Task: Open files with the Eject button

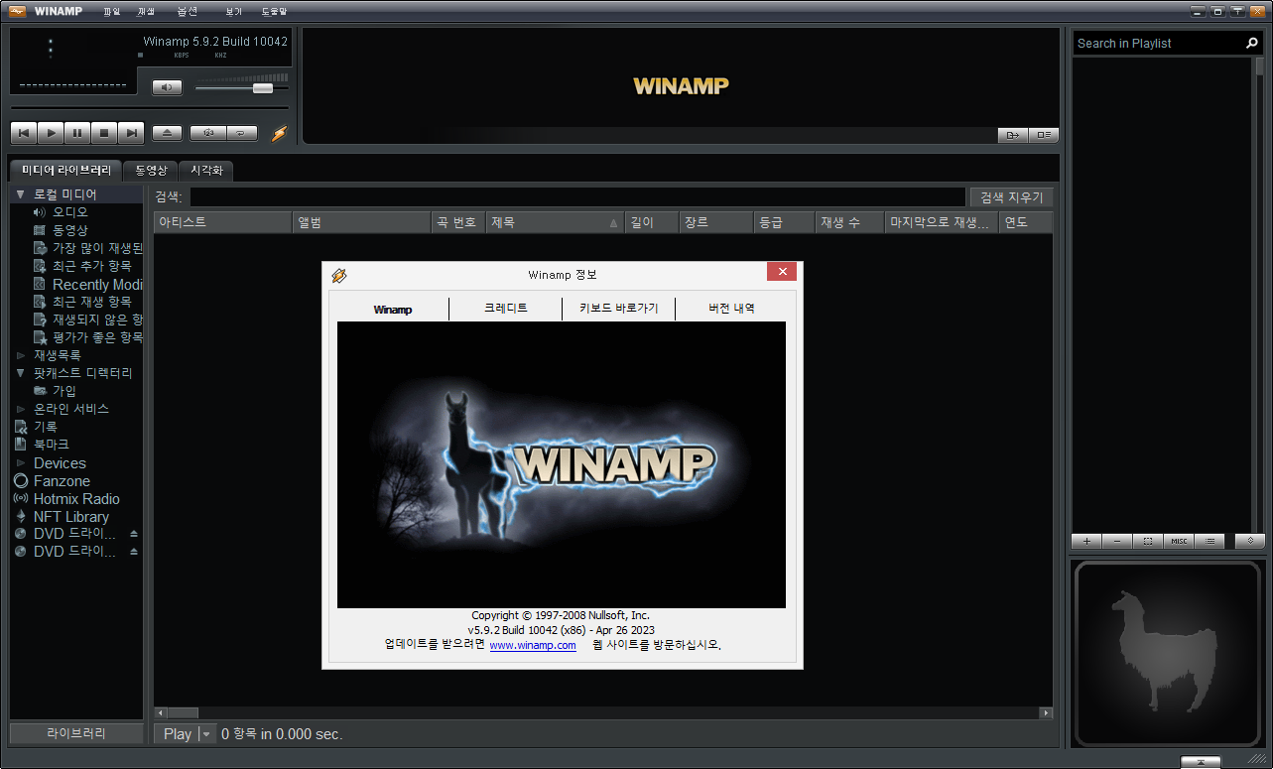Action: 167,133
